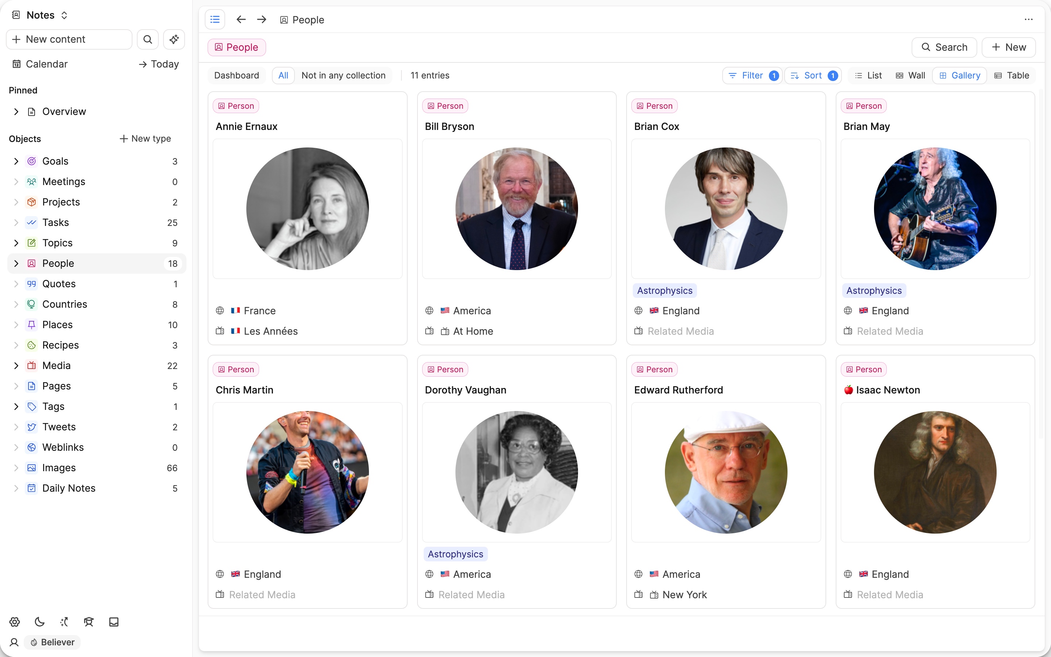Select the Dashboard tab
This screenshot has height=657, width=1051.
coord(236,76)
